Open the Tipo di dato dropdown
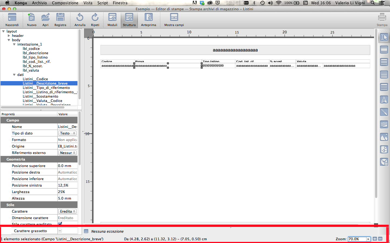Screen dimensions: 390x243 coord(67,133)
